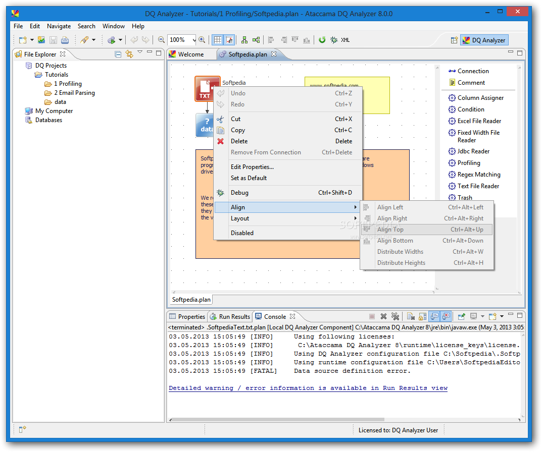The image size is (542, 452).
Task: Choose Set as Default menu entry
Action: click(287, 178)
